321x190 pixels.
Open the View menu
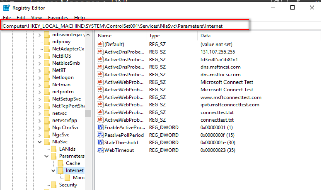37,17
